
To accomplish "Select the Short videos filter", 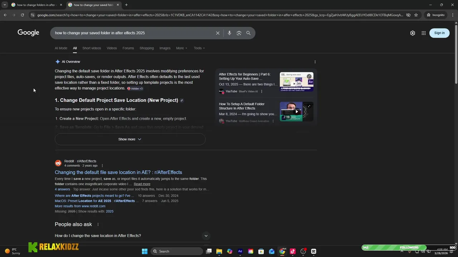I will point(92,48).
